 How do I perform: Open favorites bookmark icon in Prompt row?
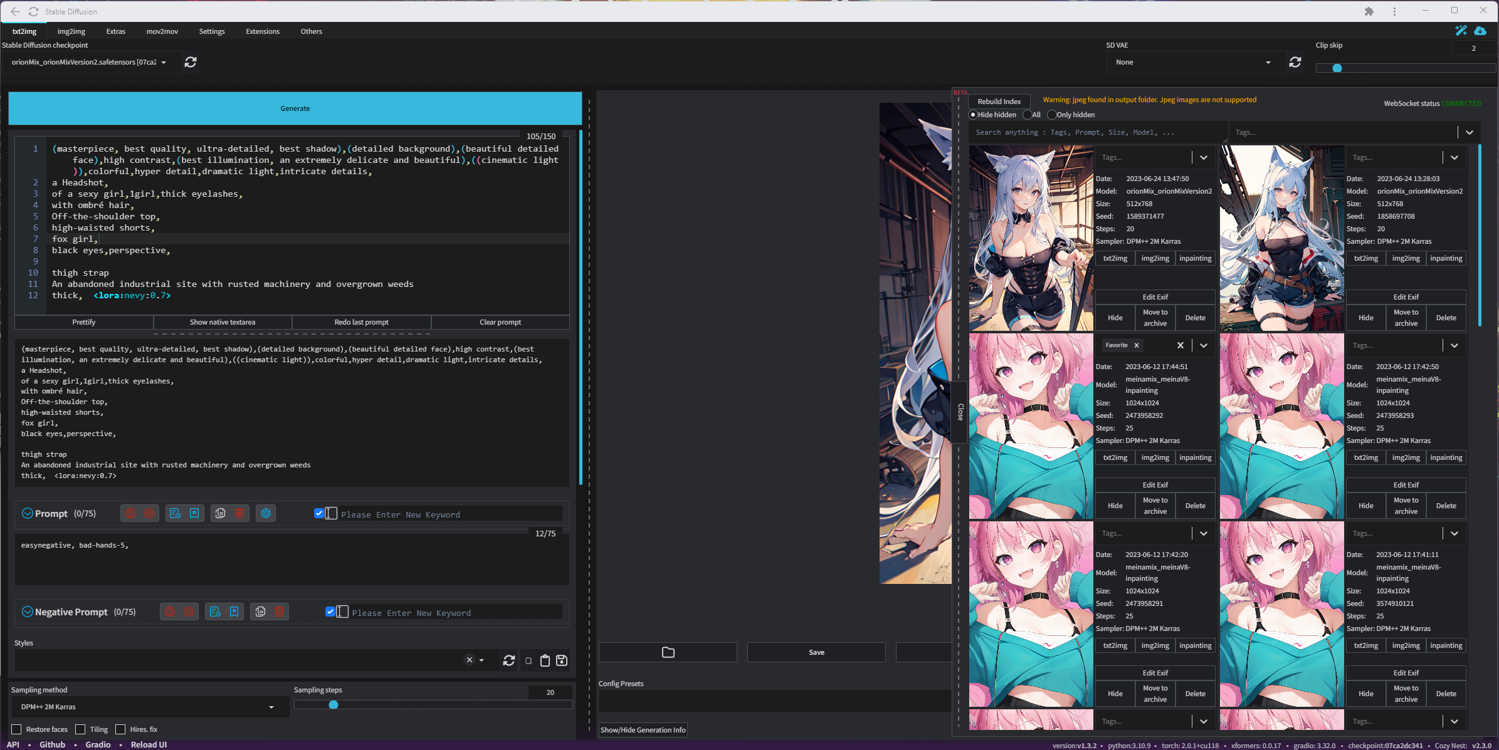[x=194, y=514]
